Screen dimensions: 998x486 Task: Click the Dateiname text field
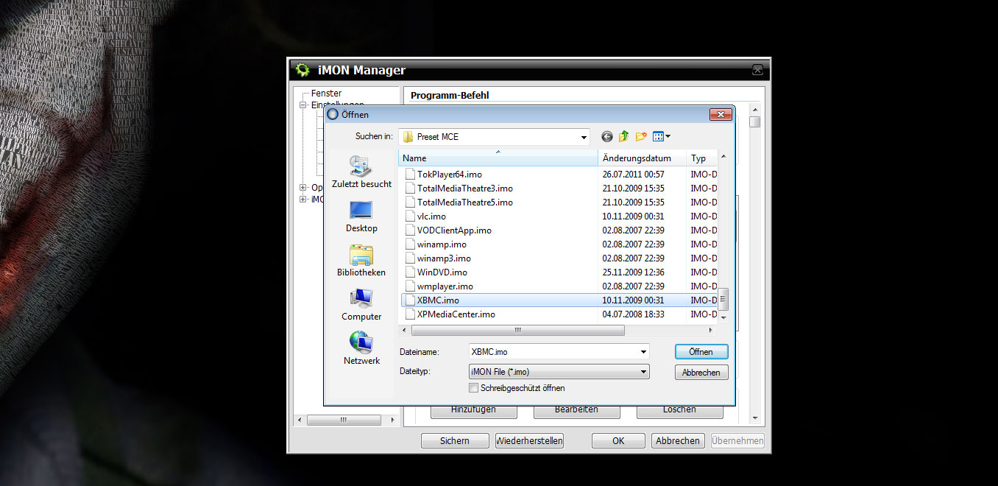[x=553, y=352]
